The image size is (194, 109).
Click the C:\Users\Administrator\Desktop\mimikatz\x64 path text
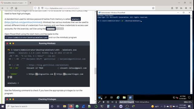[x=26, y=38]
